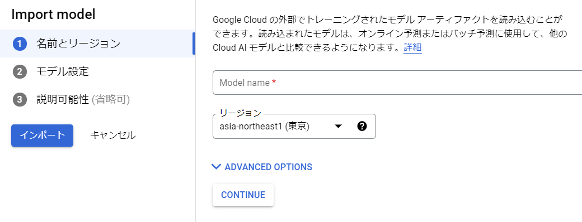
Task: Click the blue インポート button
Action: (x=42, y=136)
